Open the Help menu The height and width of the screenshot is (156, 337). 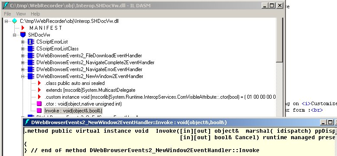[x=35, y=14]
